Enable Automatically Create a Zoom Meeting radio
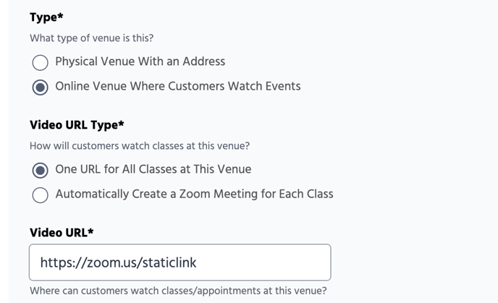The width and height of the screenshot is (498, 303). 40,195
